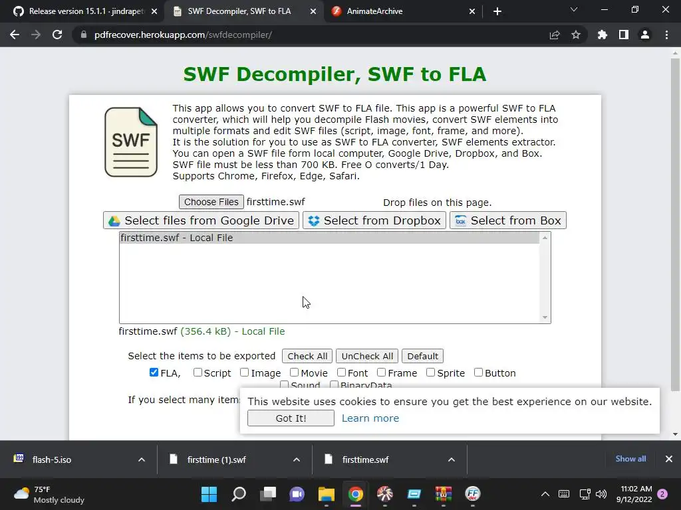681x510 pixels.
Task: Open weather widget Mostly cloudy
Action: pos(49,494)
